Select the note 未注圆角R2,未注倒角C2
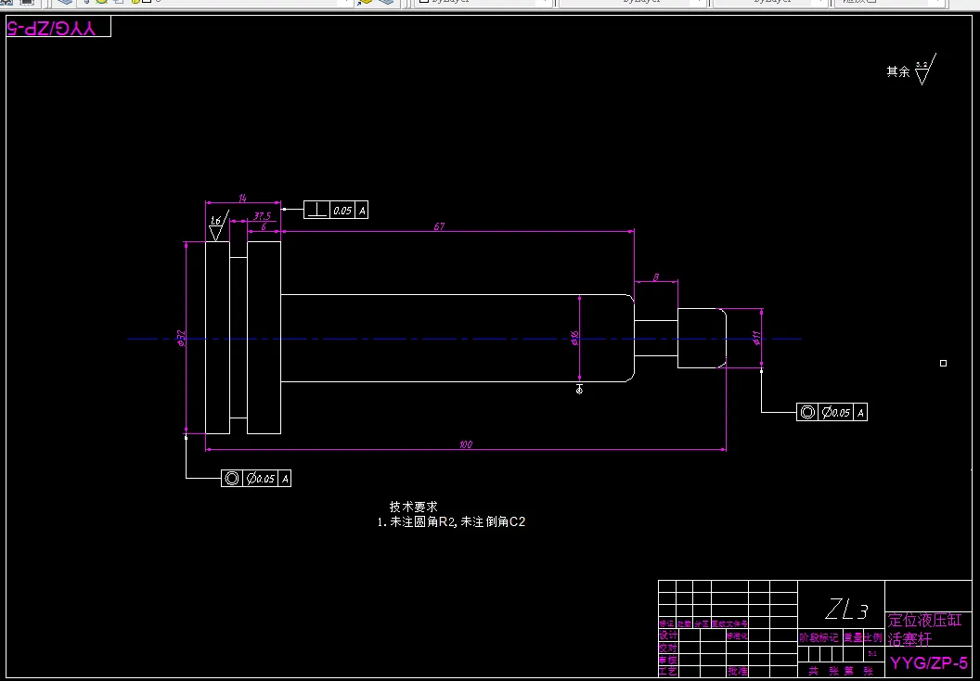 pyautogui.click(x=458, y=522)
